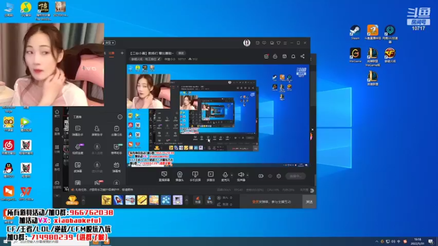Expand the sidebar down chevron

point(57,196)
